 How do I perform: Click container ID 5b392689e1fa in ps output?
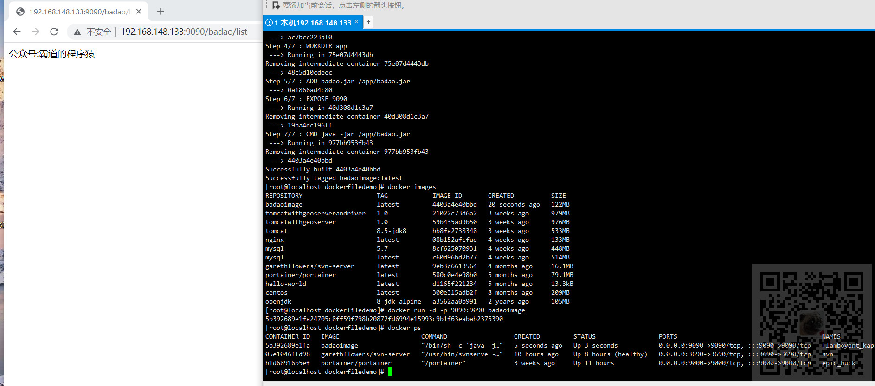(288, 345)
